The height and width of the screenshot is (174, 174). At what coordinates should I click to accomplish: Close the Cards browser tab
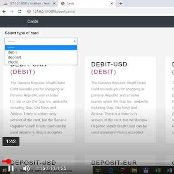pyautogui.click(x=112, y=3)
